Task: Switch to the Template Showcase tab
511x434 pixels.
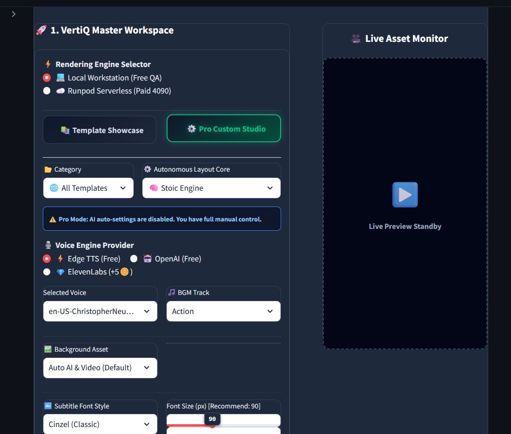Action: coord(100,130)
